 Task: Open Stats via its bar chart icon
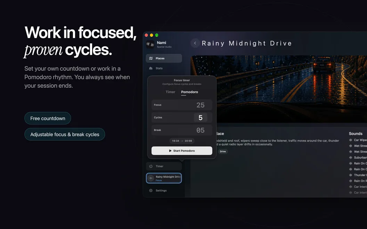(x=151, y=68)
